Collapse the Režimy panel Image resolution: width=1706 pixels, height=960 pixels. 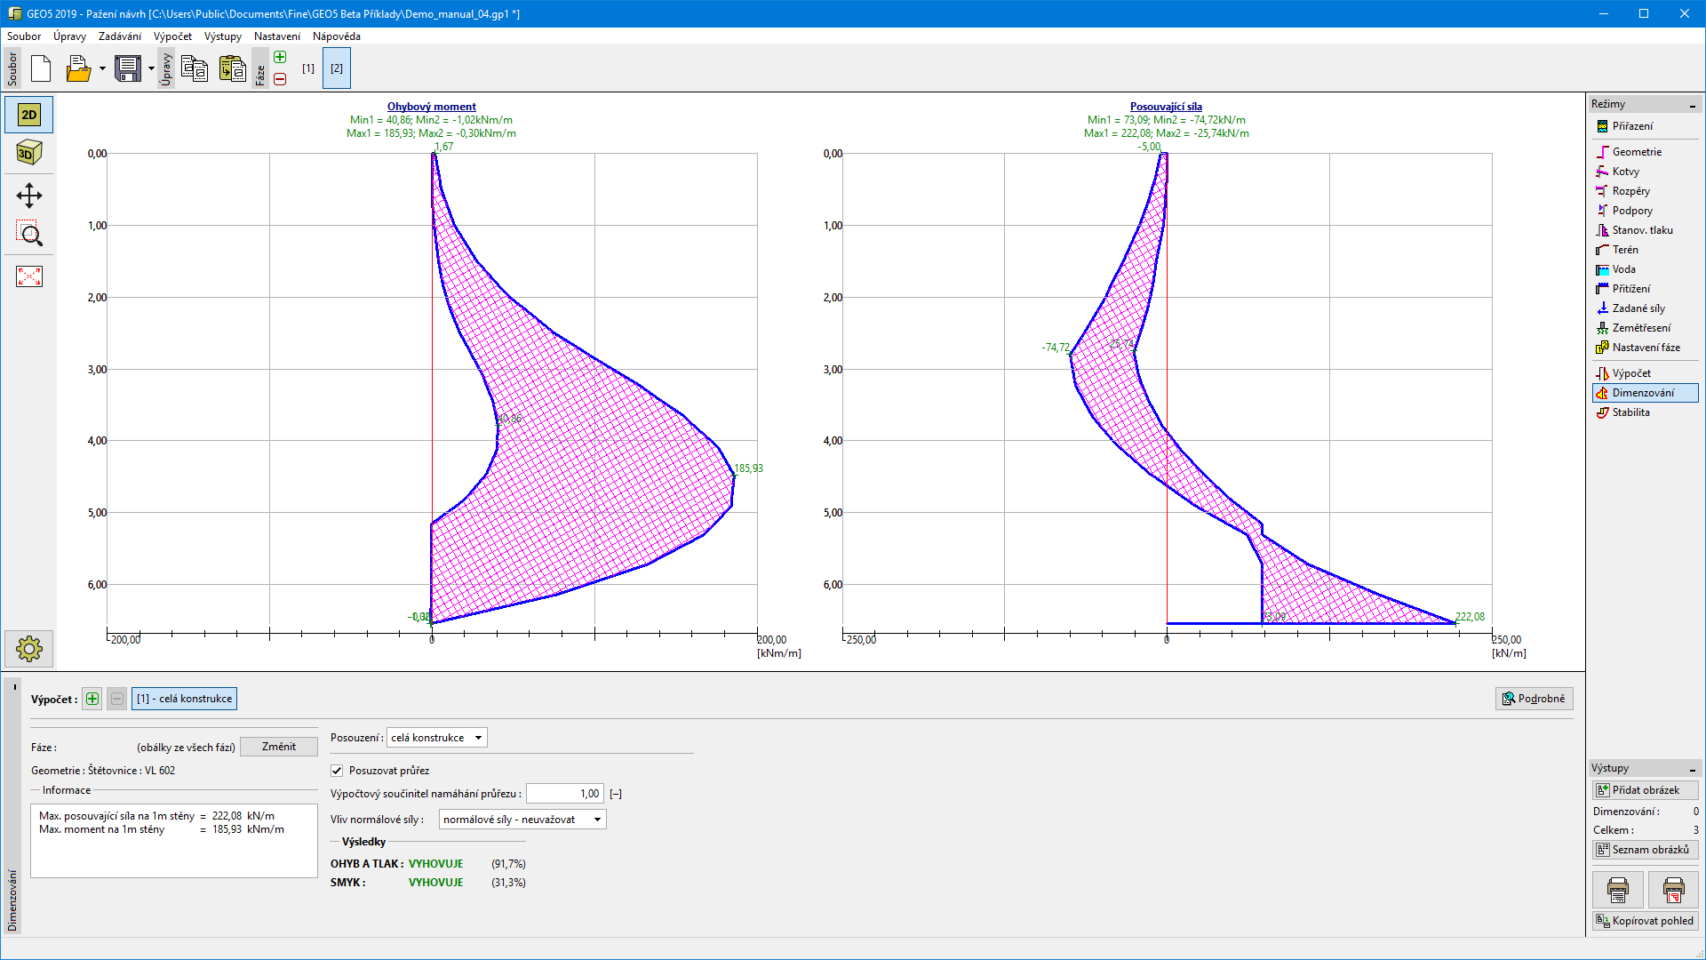pyautogui.click(x=1692, y=105)
